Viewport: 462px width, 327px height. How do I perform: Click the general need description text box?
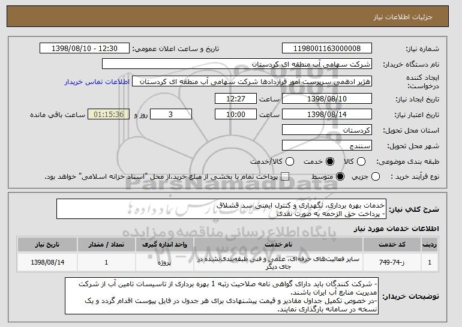(x=221, y=209)
